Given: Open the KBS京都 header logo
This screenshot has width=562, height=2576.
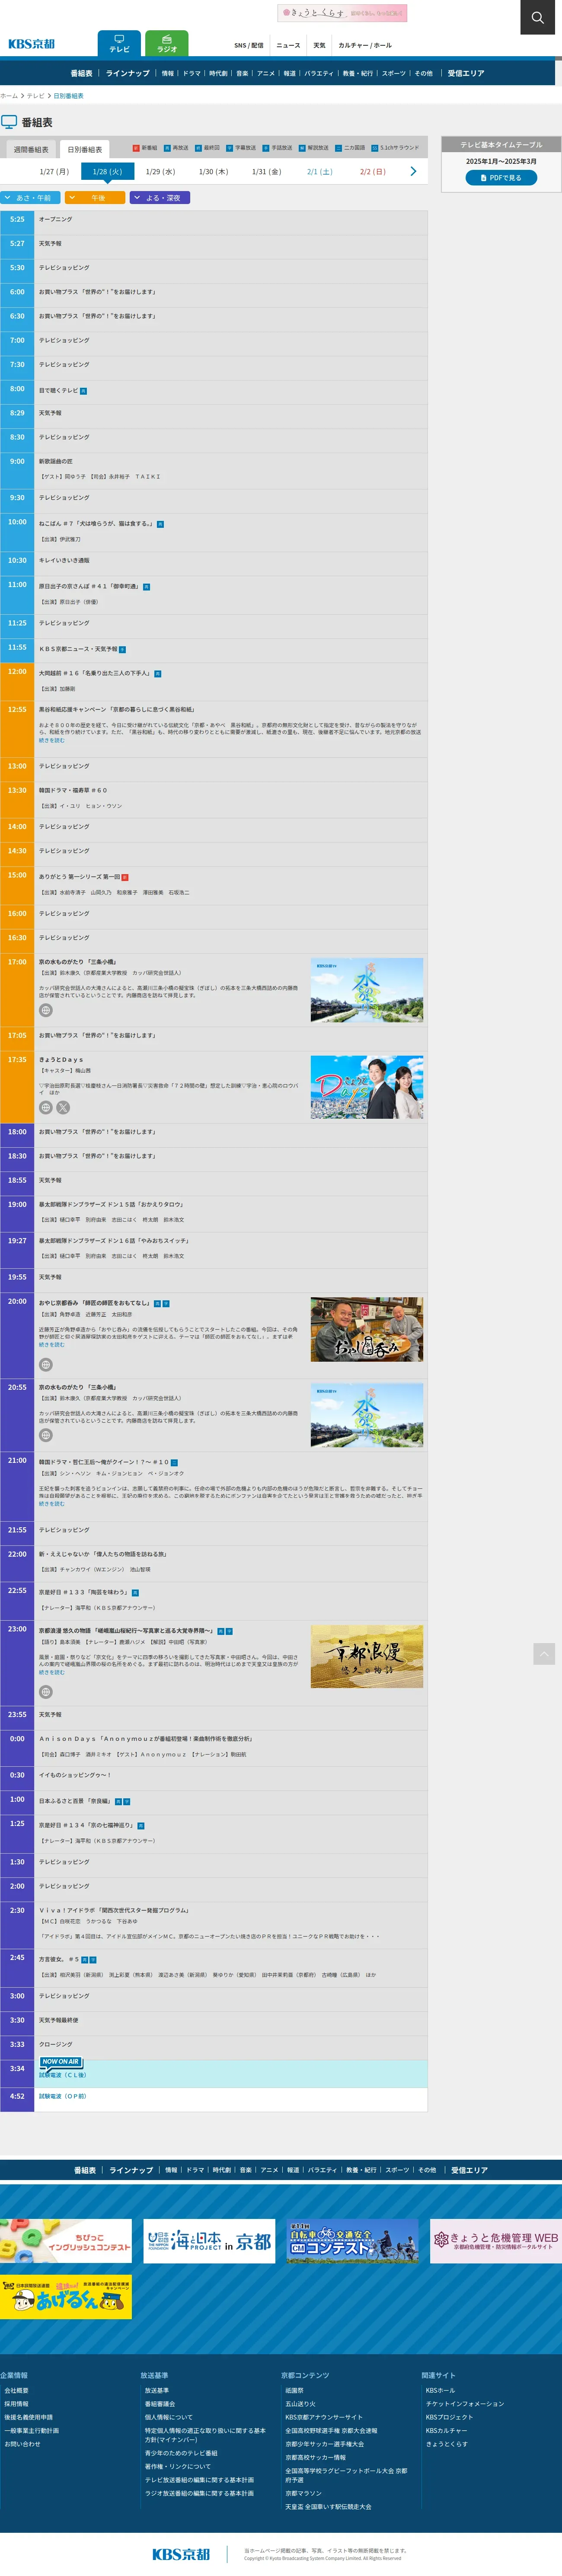Looking at the screenshot, I should [32, 44].
